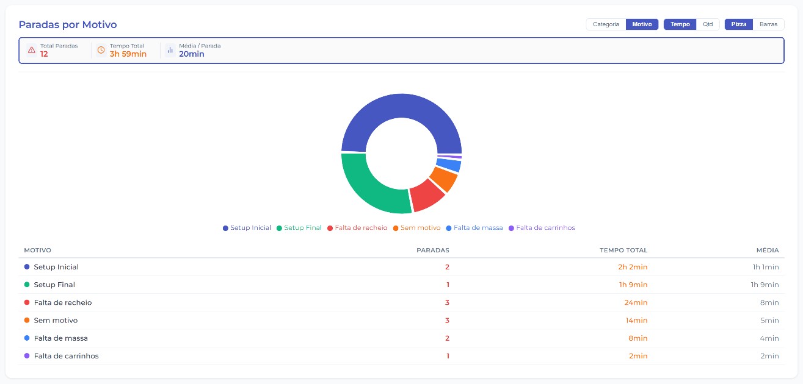
Task: Click the warning triangle icon beside Total Paradas
Action: (x=32, y=50)
